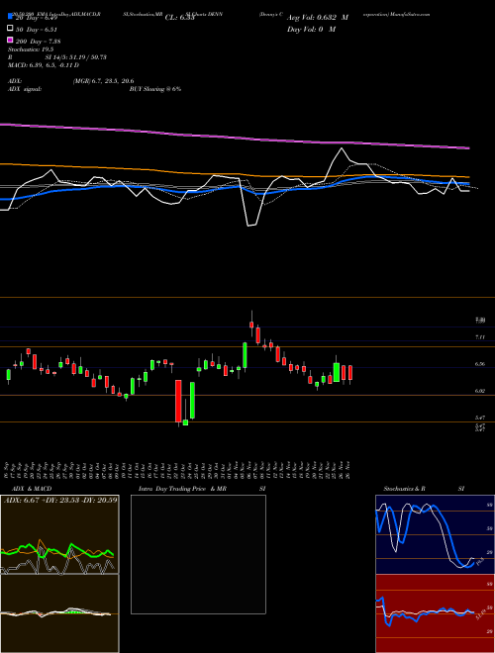
Task: Click the 'Day Vol: 0 M' readout
Action: [311, 30]
